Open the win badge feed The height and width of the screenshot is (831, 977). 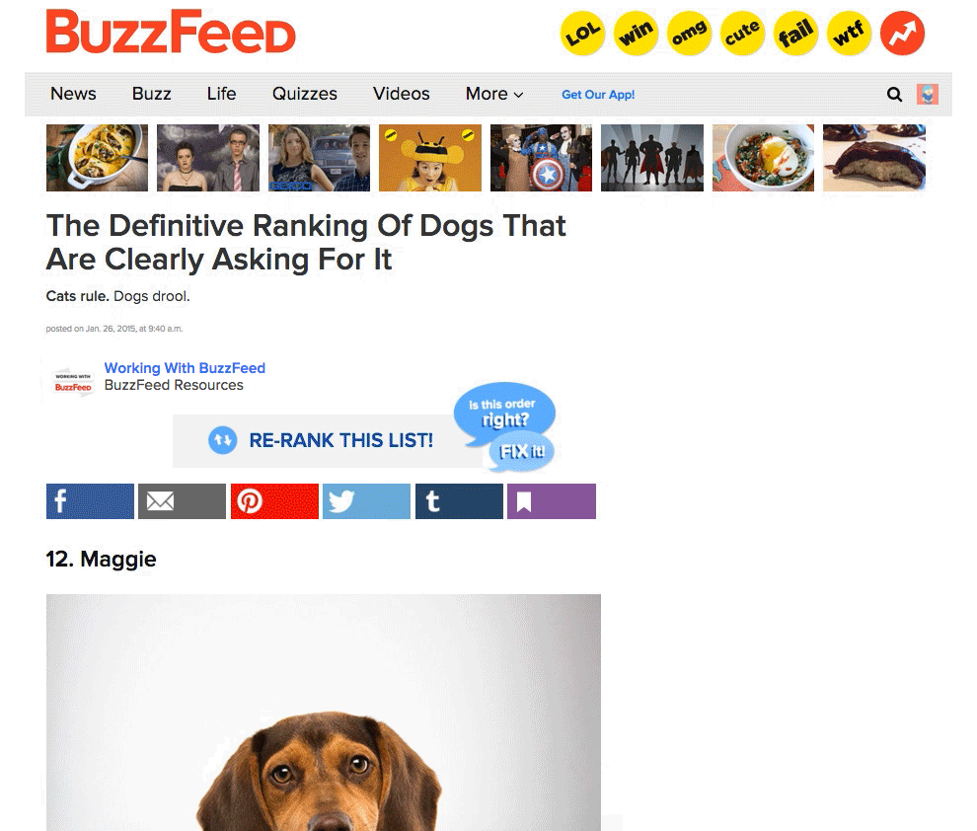click(637, 34)
